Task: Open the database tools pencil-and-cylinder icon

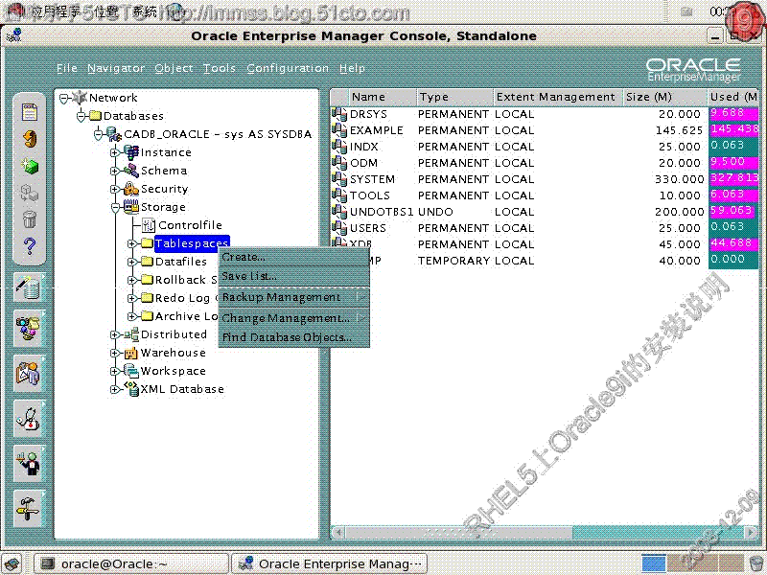Action: (29, 287)
